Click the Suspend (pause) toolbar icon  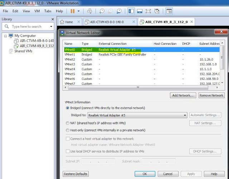73,11
